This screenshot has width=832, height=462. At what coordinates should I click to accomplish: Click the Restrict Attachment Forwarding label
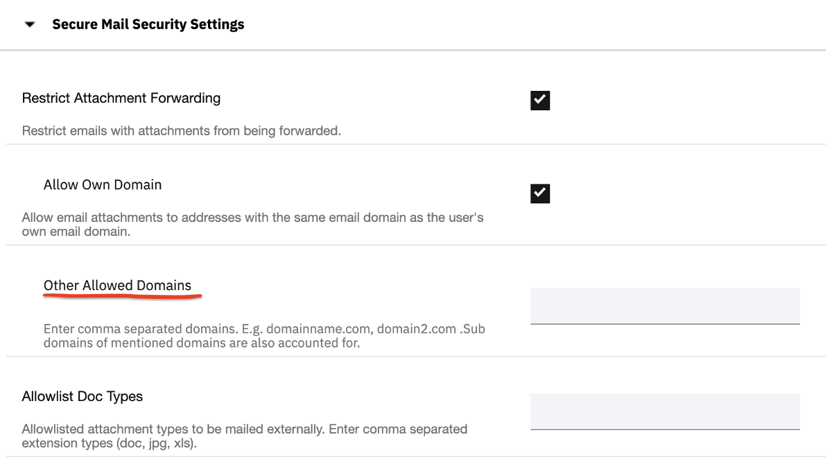[121, 99]
